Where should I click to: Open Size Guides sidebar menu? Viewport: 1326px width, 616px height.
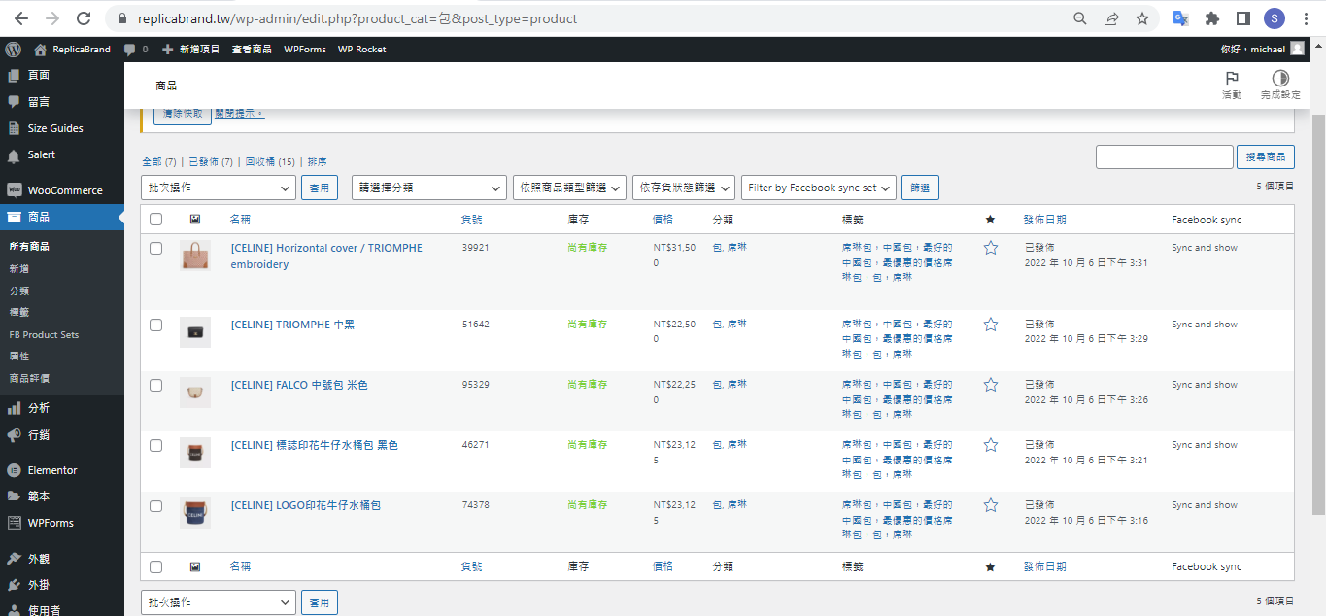pos(62,128)
